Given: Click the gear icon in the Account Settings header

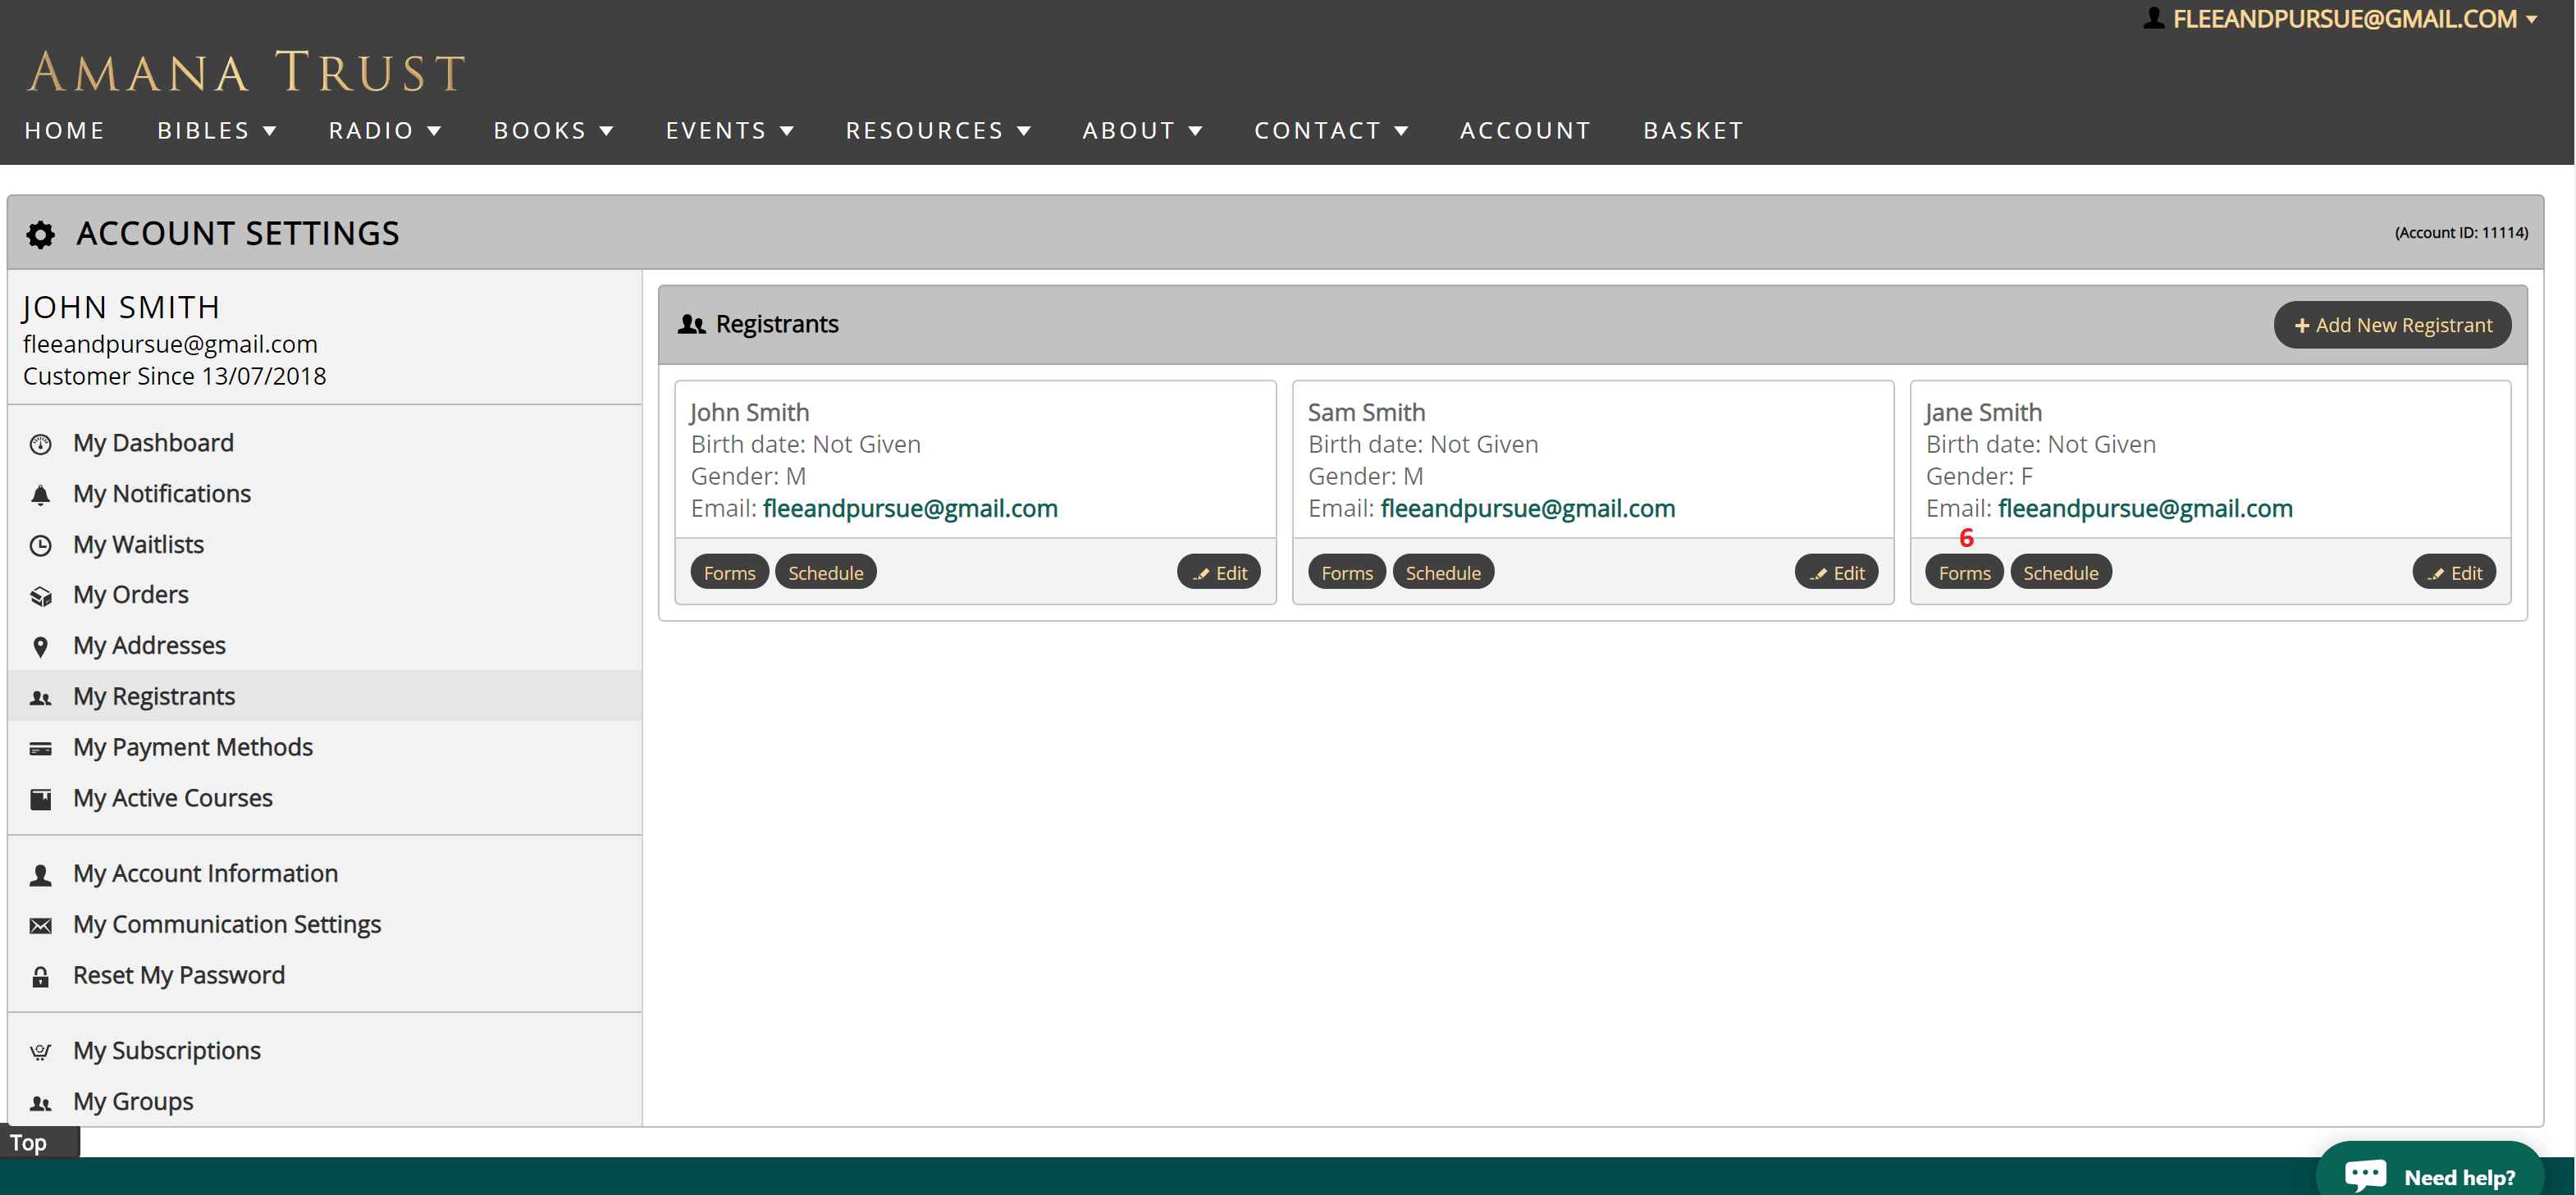Looking at the screenshot, I should (x=40, y=234).
